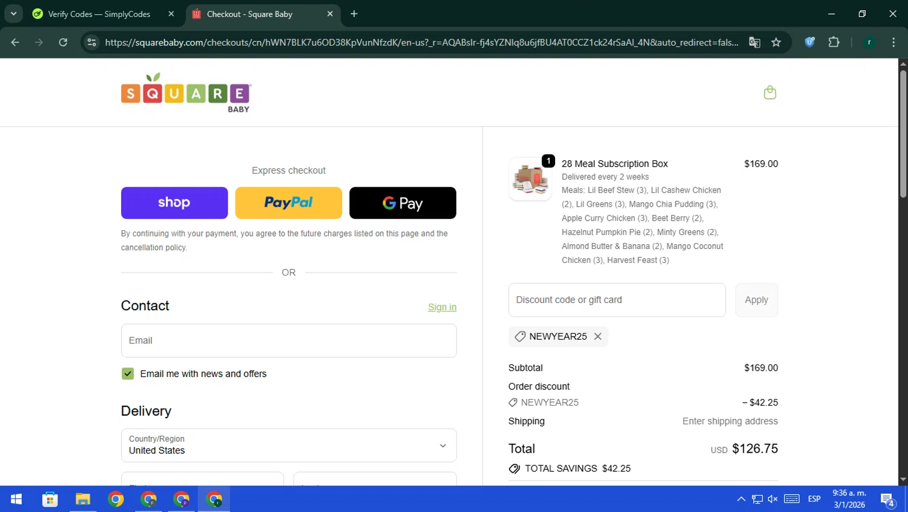Unmute the volume tray icon
The image size is (908, 512).
click(x=773, y=499)
